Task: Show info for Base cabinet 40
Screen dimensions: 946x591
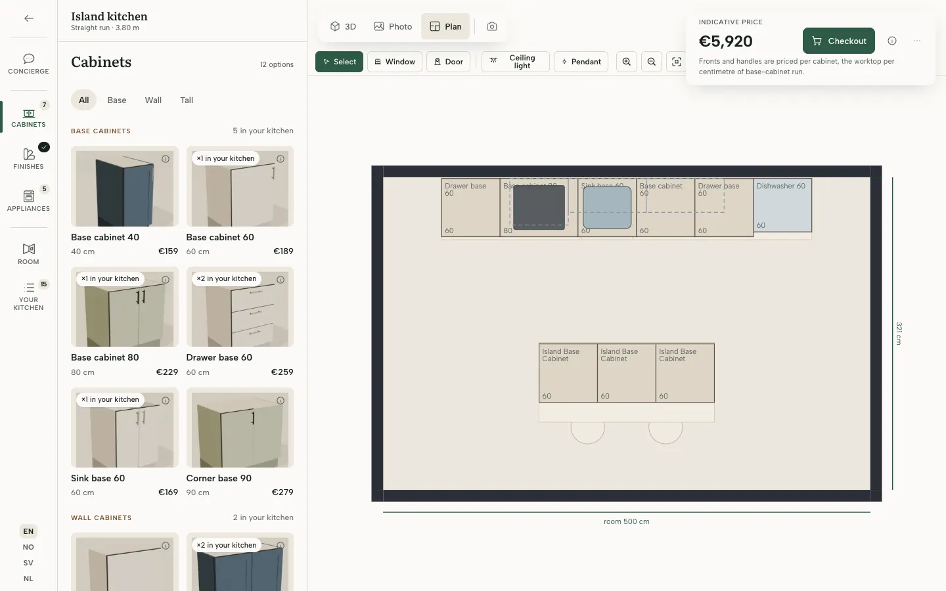Action: pos(166,159)
